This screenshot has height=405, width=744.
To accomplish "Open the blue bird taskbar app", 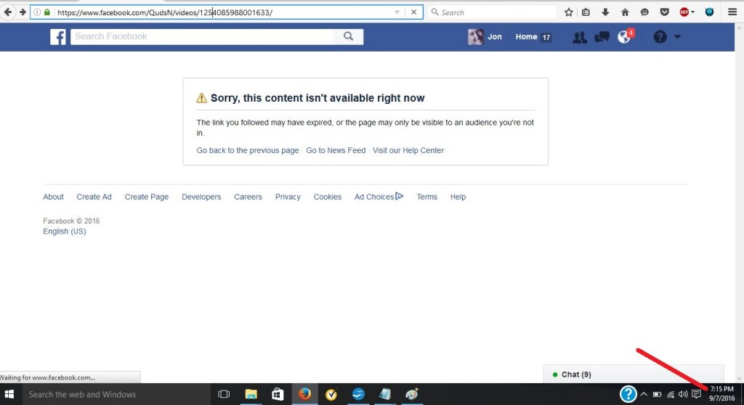I will point(358,394).
